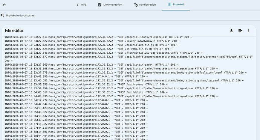The width and height of the screenshot is (260, 140).
Task: Select log line with default_conf.yaml
Action: point(126,73)
